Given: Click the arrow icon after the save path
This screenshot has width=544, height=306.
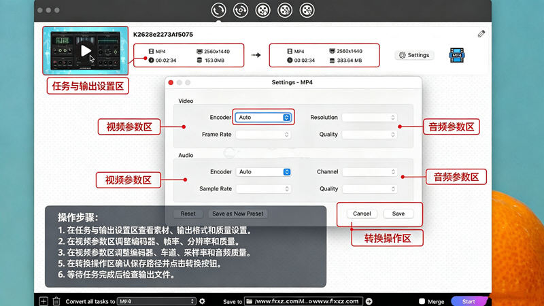Looking at the screenshot, I should coord(369,301).
